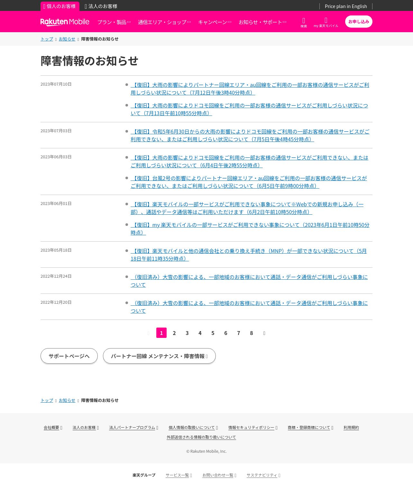Viewport: 413px width, 483px height.
Task: Click the Rakuten Mobile logo
Action: click(65, 22)
